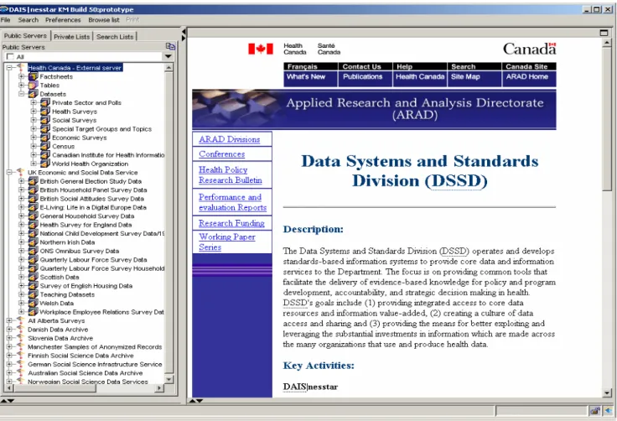
Task: Open the Search menu
Action: (28, 19)
